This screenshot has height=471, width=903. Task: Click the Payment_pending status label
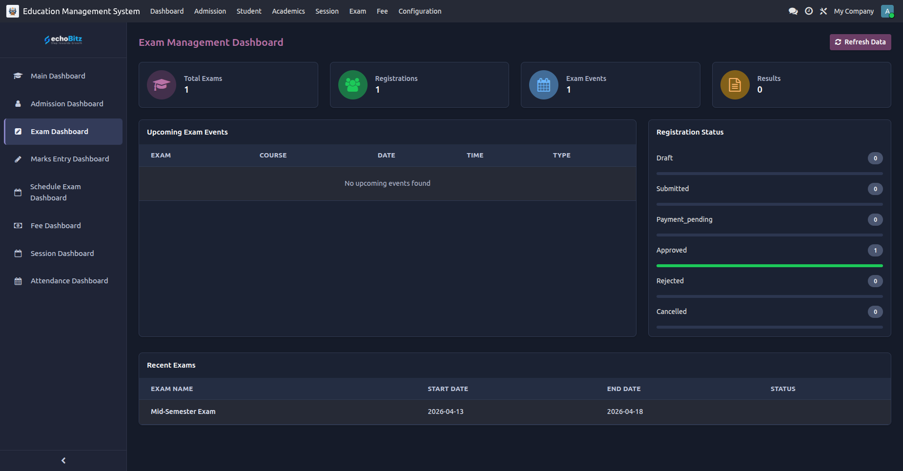click(x=684, y=219)
